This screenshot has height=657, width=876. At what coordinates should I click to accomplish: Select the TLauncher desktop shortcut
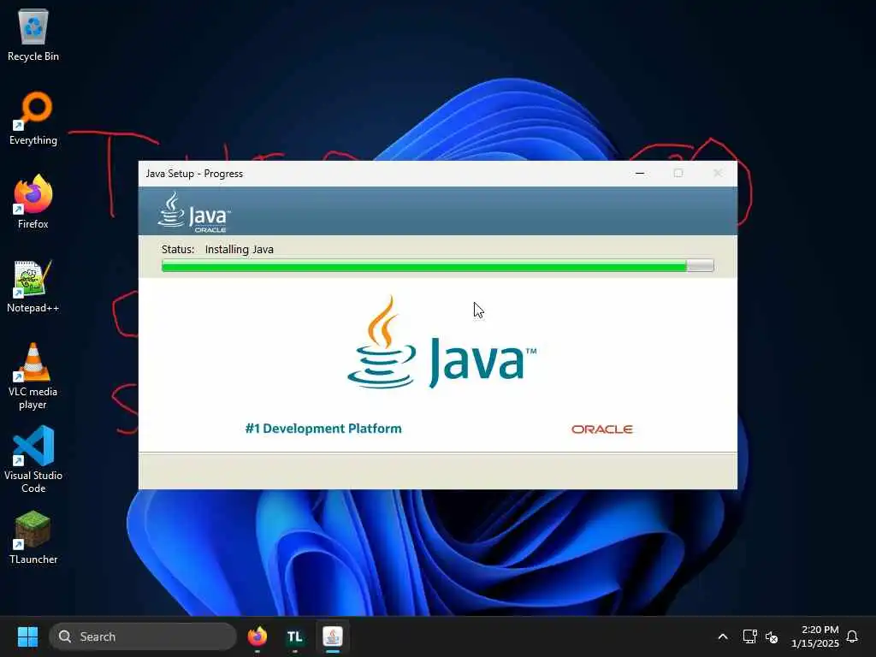point(33,538)
